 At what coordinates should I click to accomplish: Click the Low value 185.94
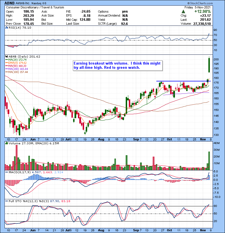click(29, 20)
